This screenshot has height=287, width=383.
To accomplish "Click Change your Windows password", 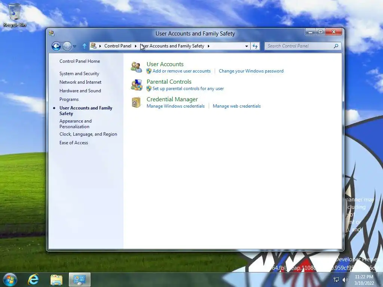I will [251, 71].
